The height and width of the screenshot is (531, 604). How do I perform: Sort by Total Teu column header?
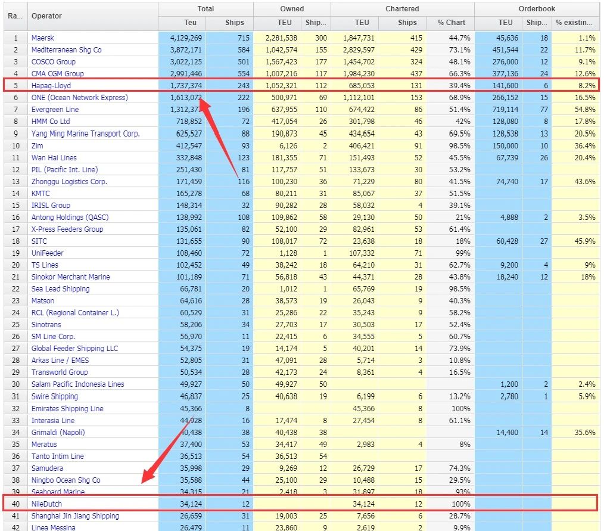pos(182,23)
